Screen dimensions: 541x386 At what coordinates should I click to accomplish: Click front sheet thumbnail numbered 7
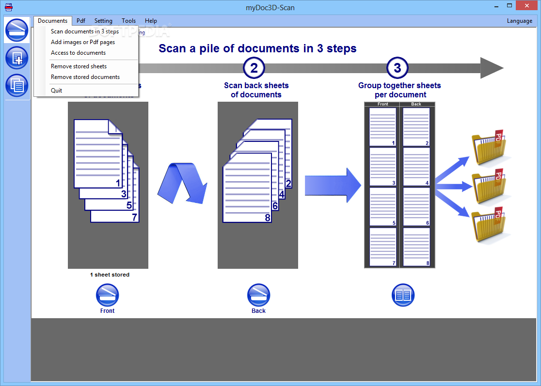pos(382,247)
